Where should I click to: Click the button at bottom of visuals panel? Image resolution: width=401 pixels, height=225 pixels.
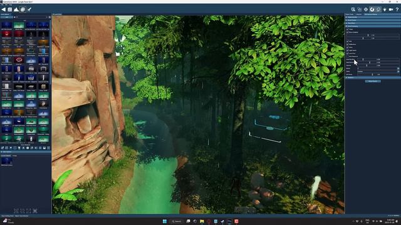click(x=373, y=81)
